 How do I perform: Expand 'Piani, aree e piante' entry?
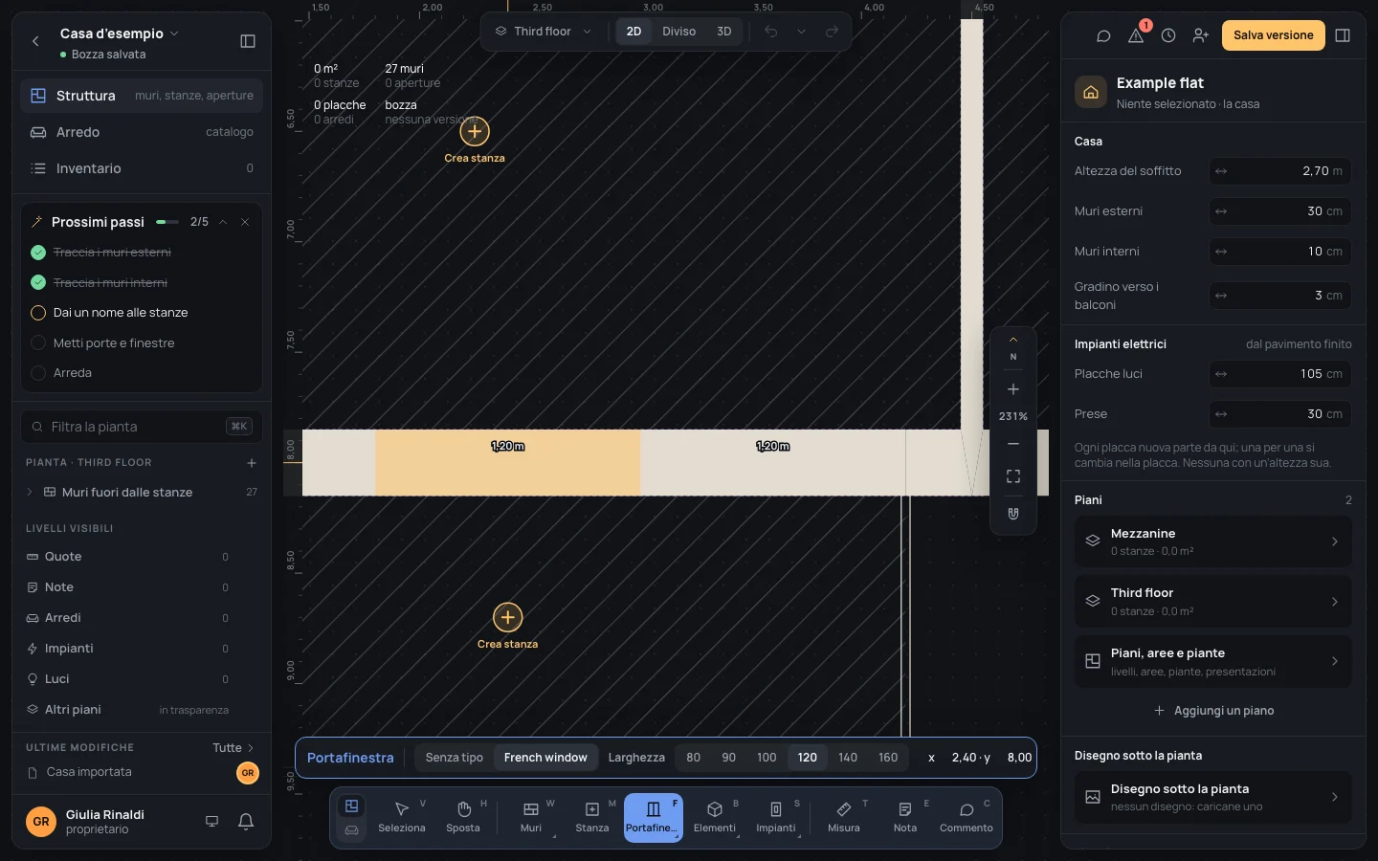pyautogui.click(x=1212, y=661)
